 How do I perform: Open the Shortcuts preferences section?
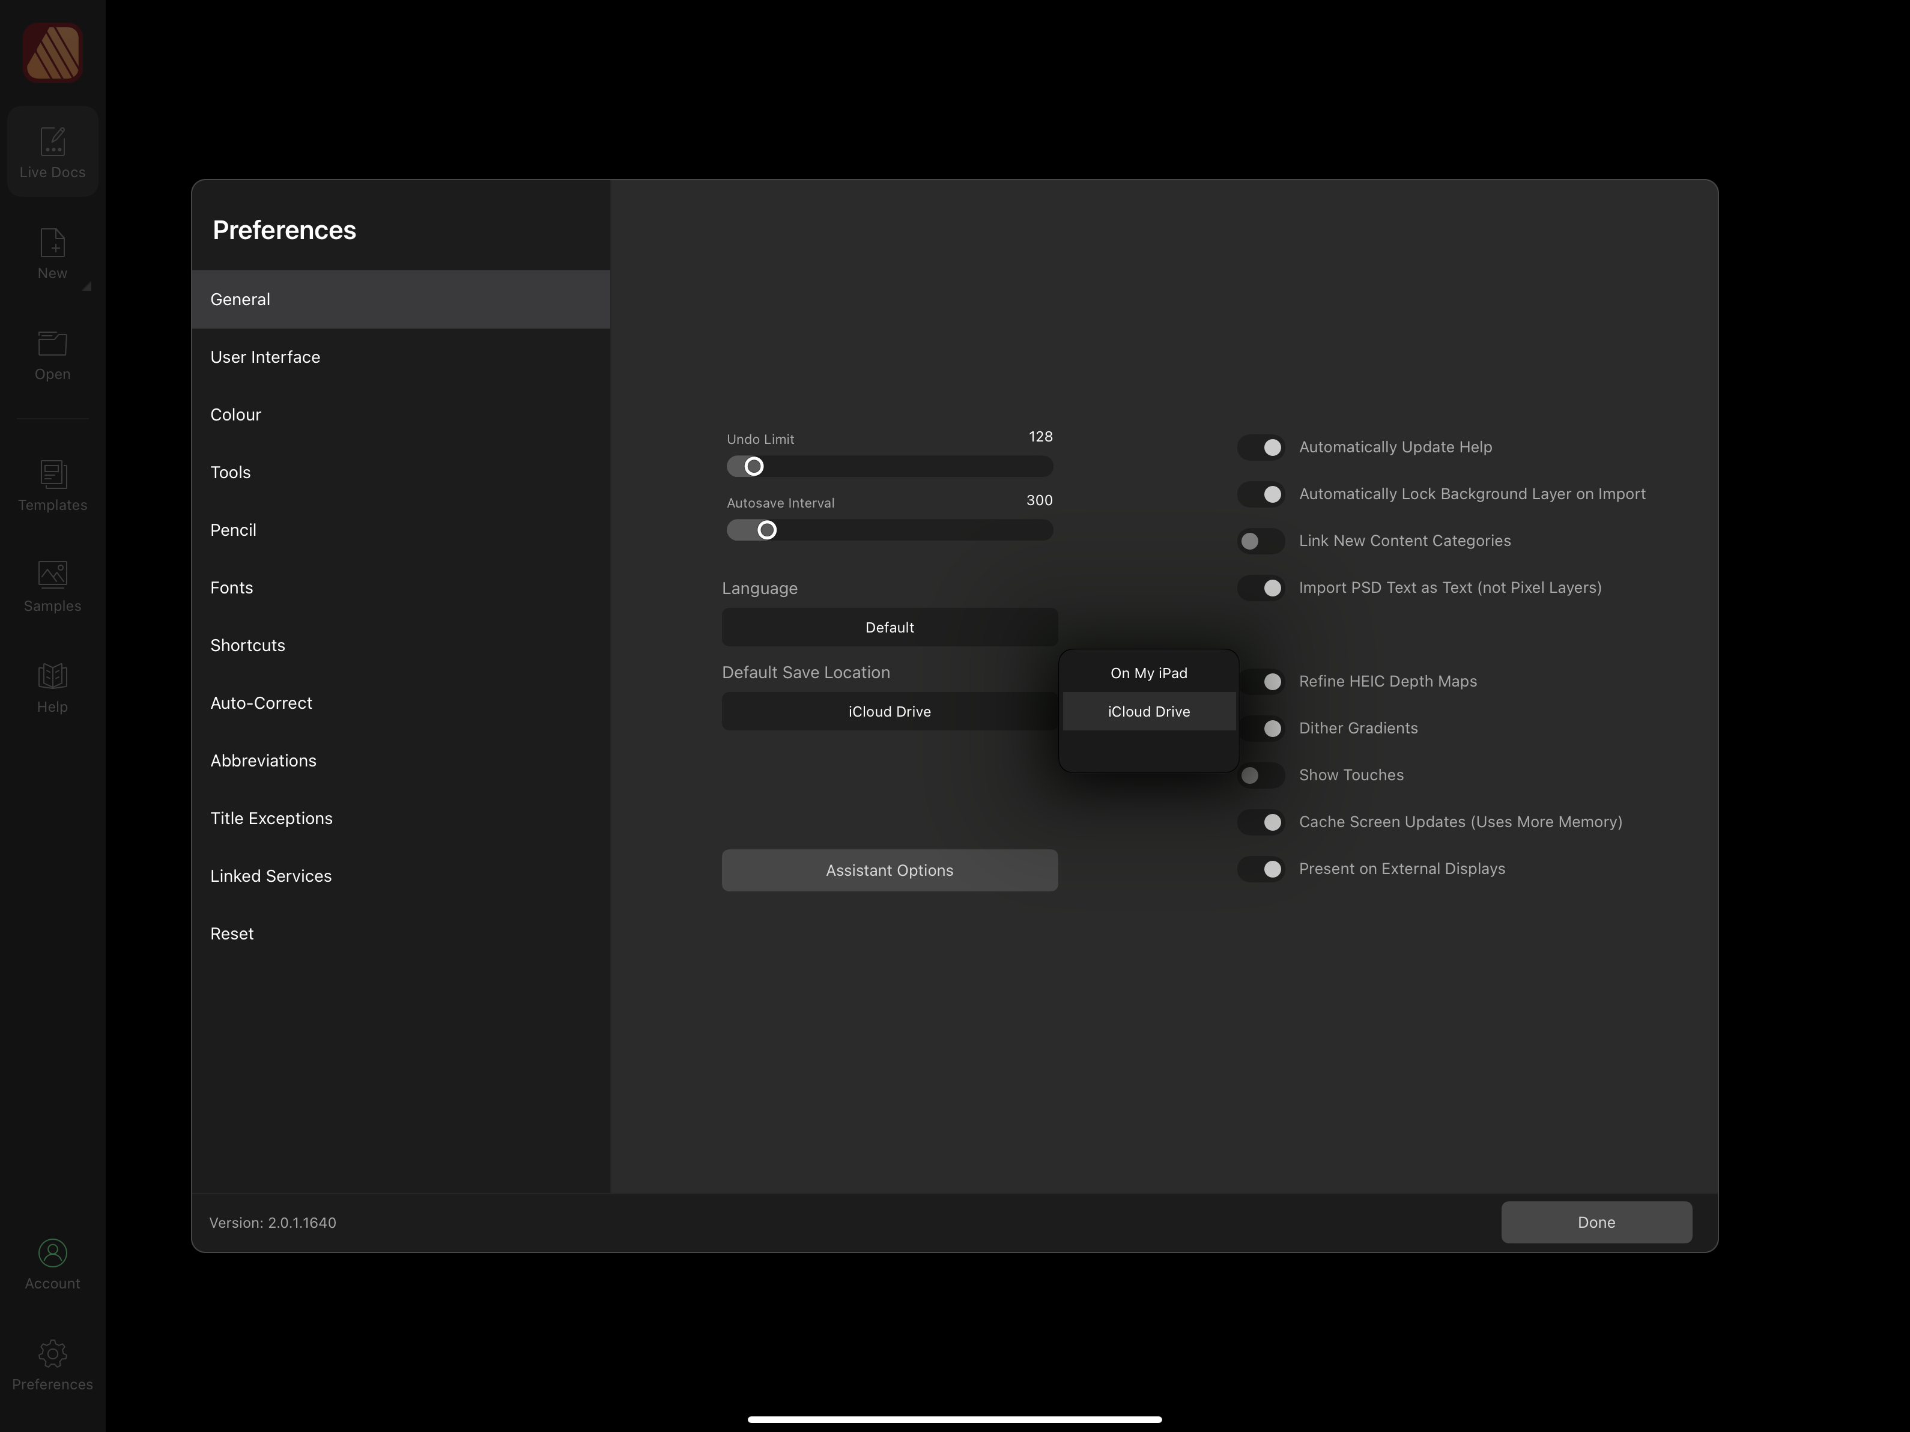click(x=248, y=645)
